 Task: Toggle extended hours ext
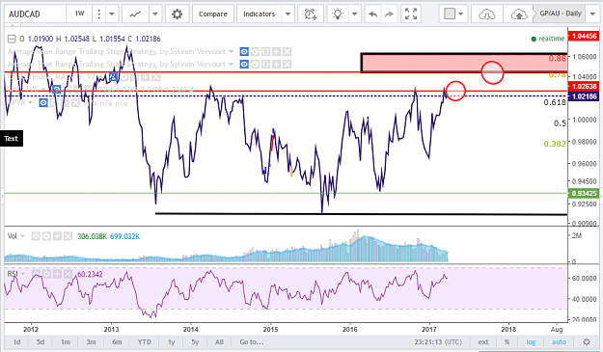pyautogui.click(x=483, y=341)
